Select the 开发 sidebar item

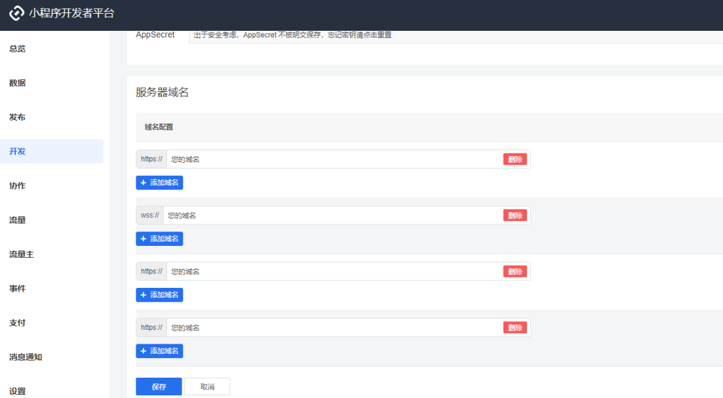tap(52, 151)
